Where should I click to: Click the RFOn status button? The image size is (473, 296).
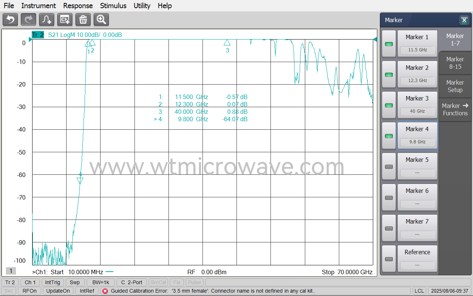pos(29,291)
